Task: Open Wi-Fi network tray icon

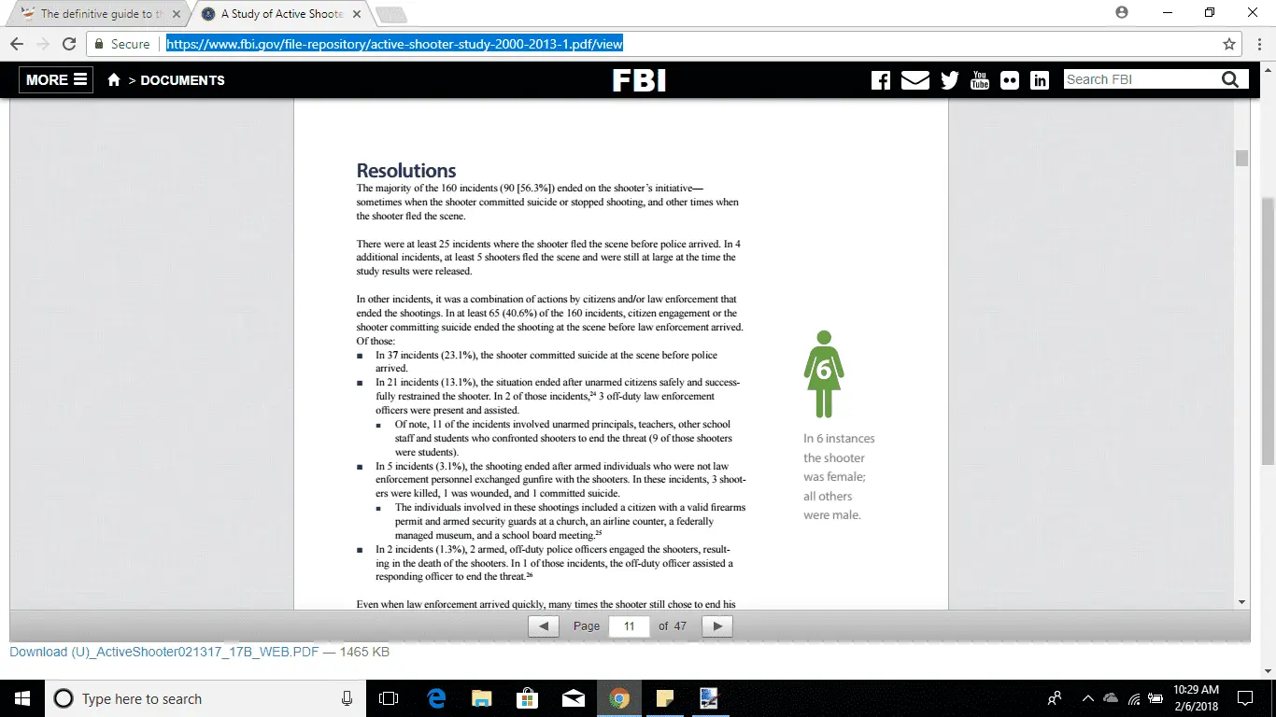Action: point(1134,698)
